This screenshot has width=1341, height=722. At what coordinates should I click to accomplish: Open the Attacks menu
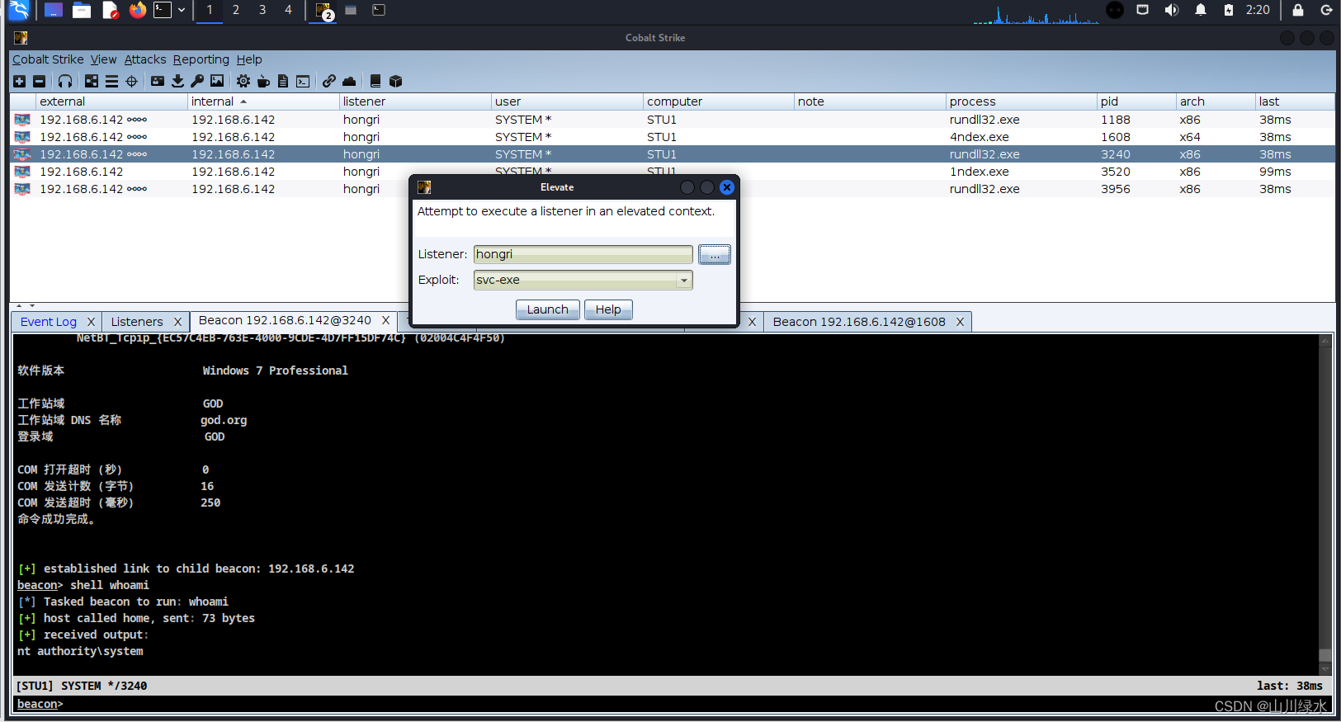(145, 59)
